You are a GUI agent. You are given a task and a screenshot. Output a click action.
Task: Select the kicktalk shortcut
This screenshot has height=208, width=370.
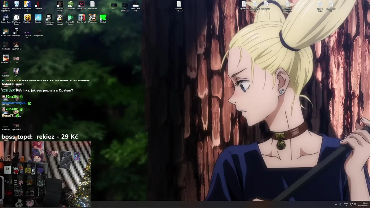103,19
